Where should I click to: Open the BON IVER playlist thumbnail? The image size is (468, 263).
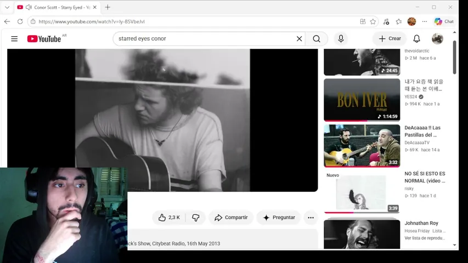(362, 100)
